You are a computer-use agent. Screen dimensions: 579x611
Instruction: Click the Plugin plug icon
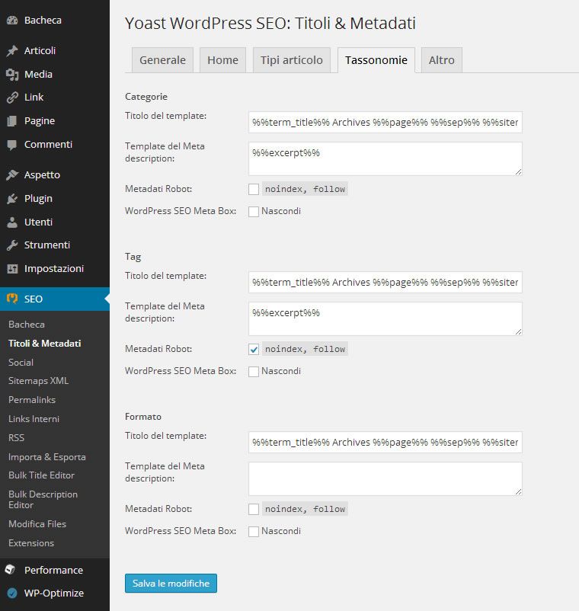coord(12,199)
